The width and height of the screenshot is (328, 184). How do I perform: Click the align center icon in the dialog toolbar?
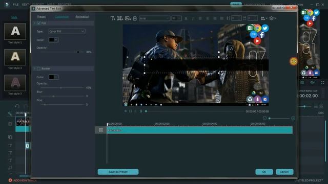pos(208,18)
